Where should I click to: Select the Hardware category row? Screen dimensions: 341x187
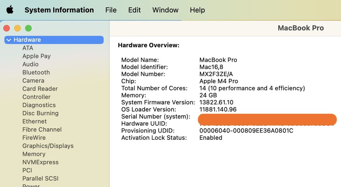tap(54, 40)
